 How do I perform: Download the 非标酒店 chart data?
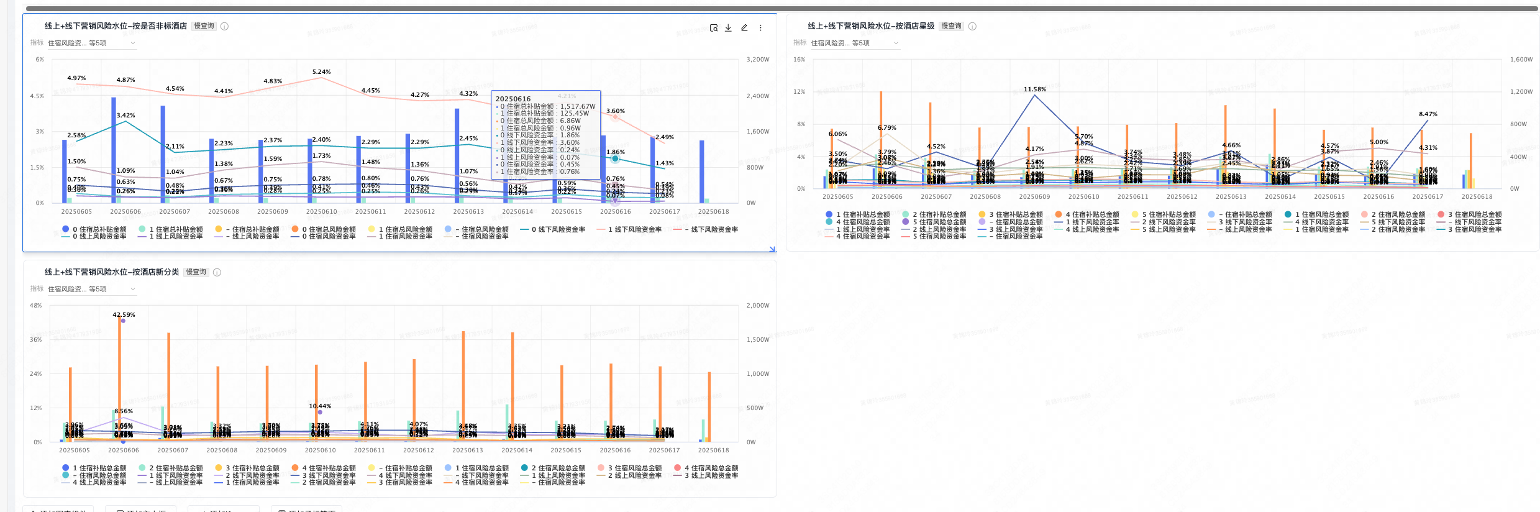tap(728, 28)
